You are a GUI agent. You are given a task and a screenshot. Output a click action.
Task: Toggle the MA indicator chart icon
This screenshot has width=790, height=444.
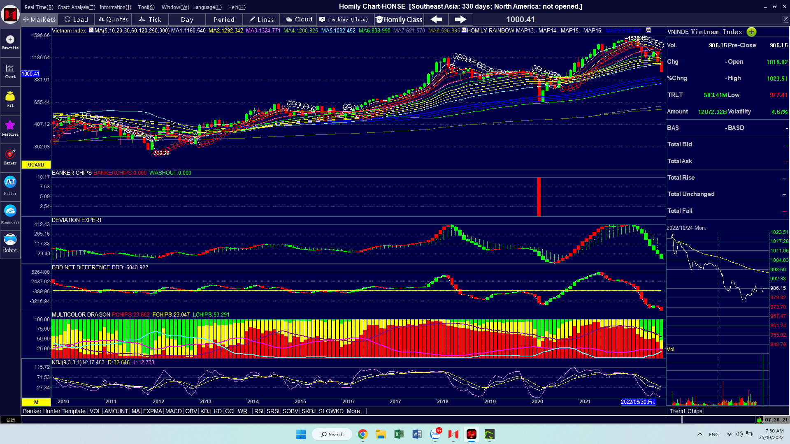click(x=91, y=30)
